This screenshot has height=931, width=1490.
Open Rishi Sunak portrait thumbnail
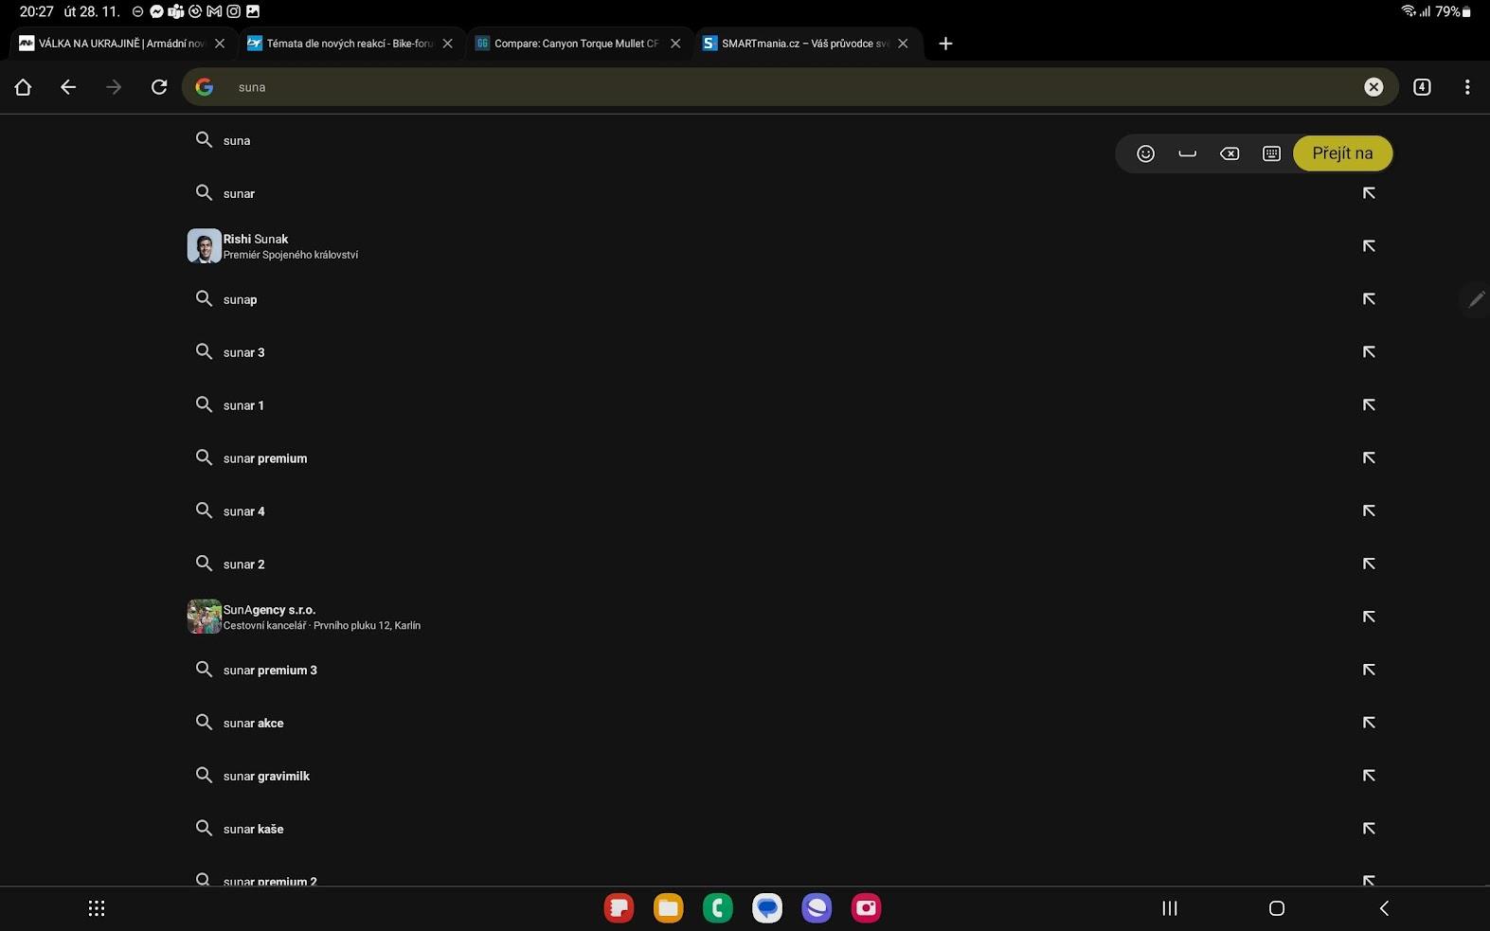tap(204, 246)
